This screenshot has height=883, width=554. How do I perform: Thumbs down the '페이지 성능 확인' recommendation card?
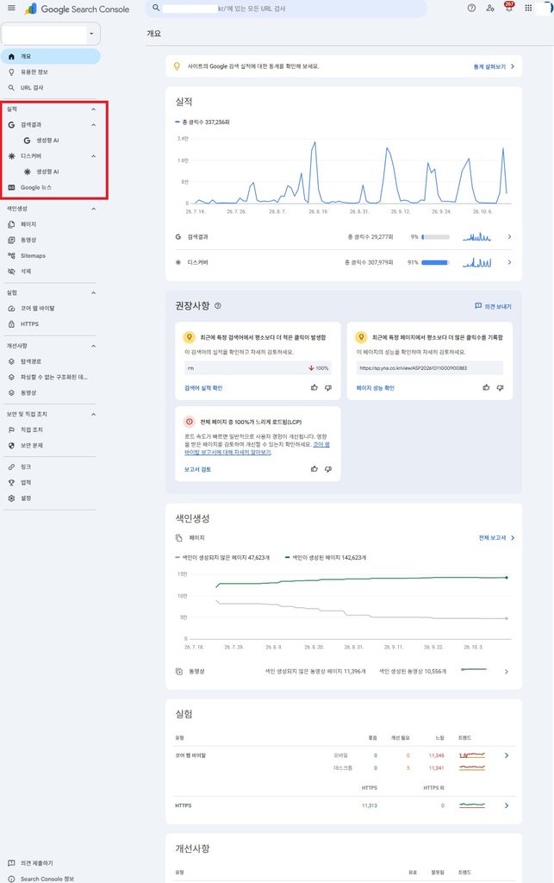(500, 387)
